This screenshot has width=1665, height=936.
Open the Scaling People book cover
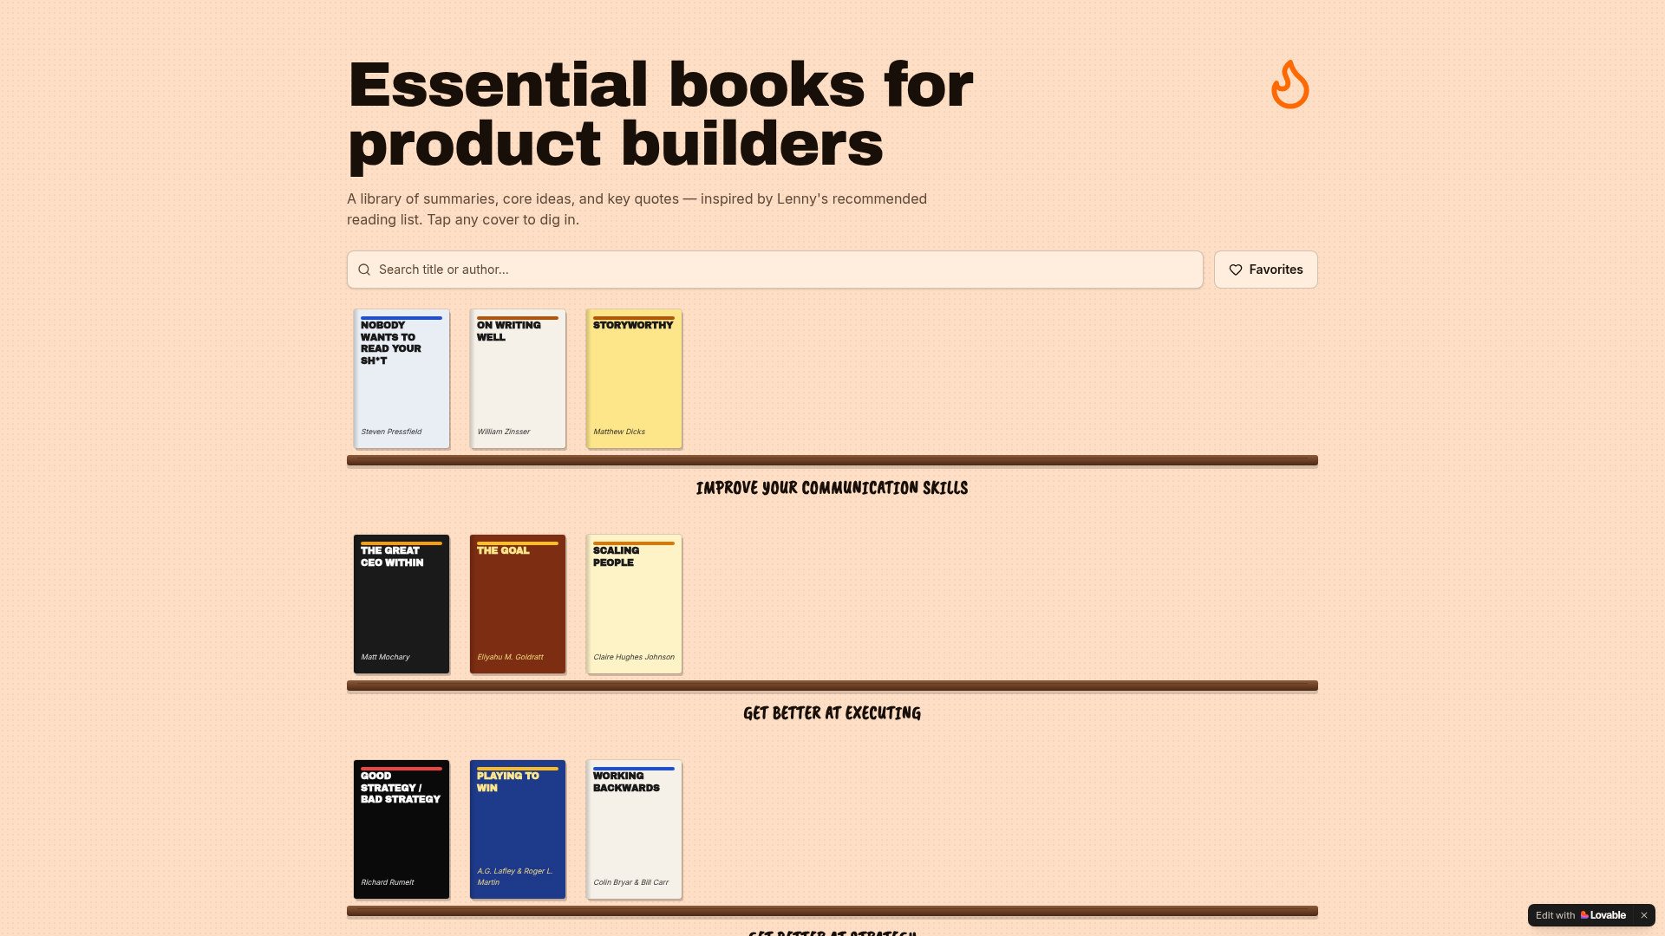[634, 604]
